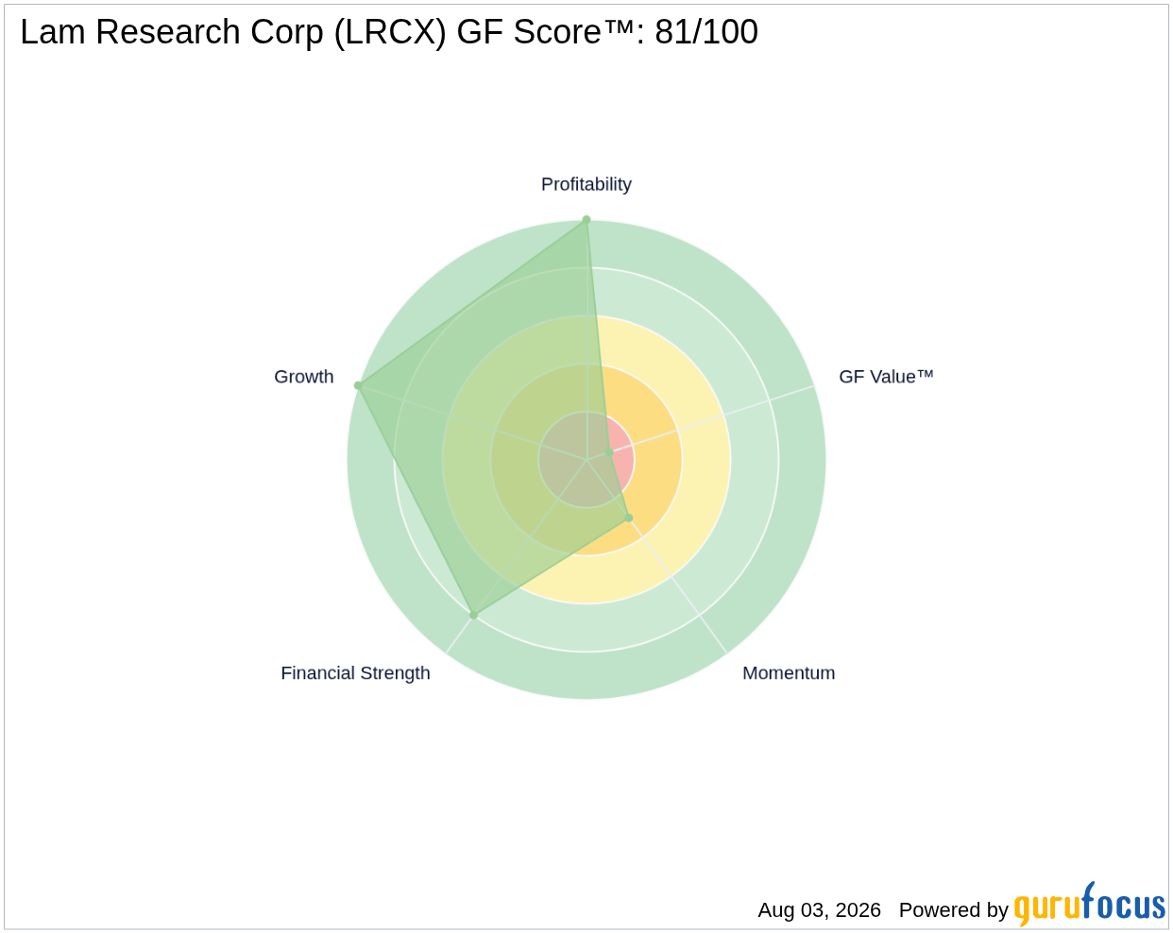The height and width of the screenshot is (933, 1173).
Task: Click the Growth data point marker
Action: tap(358, 385)
